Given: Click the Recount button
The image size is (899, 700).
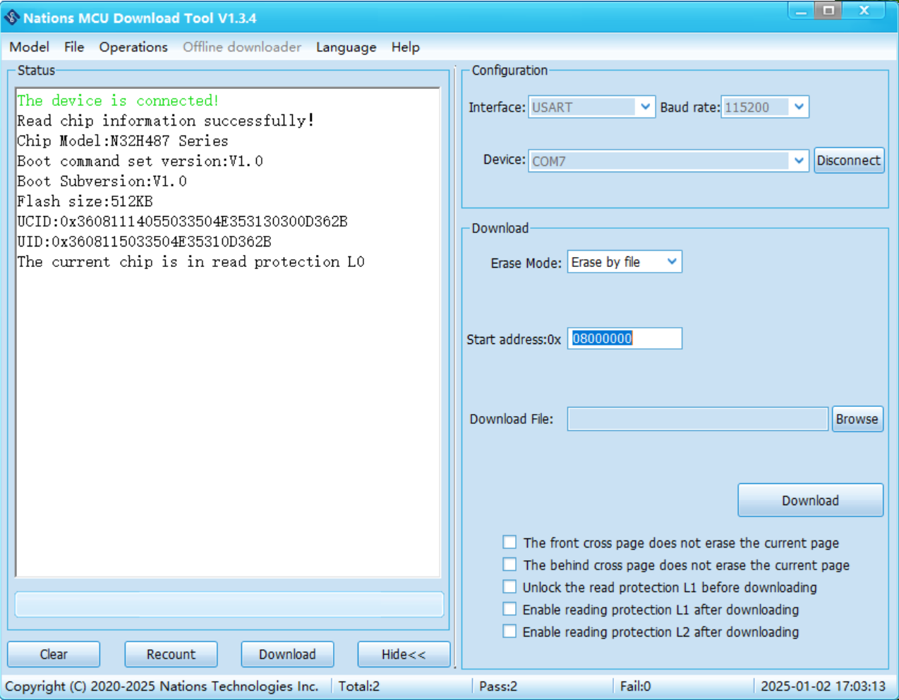Looking at the screenshot, I should pyautogui.click(x=171, y=654).
